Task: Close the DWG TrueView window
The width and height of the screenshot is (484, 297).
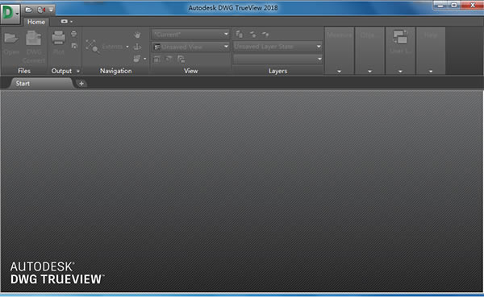Action: [x=472, y=6]
